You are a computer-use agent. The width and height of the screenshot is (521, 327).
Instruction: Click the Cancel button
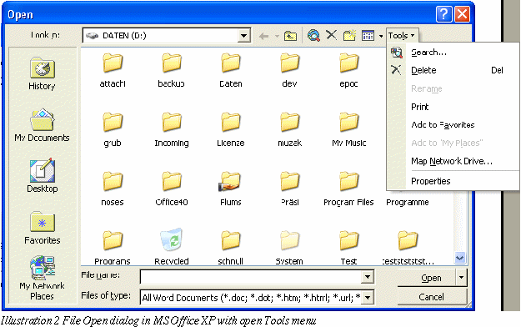432,297
